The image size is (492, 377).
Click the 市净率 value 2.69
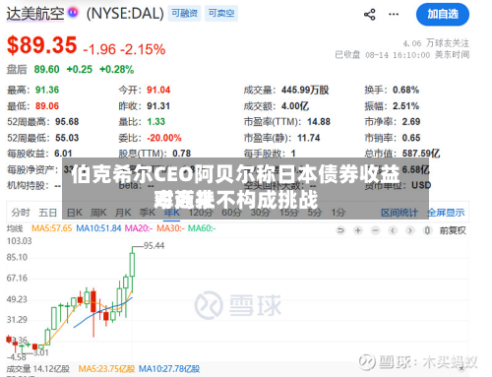411,122
